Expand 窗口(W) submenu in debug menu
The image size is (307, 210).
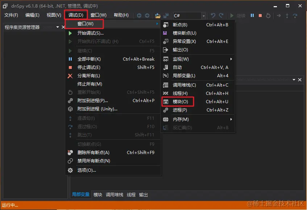tap(113, 24)
